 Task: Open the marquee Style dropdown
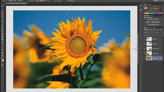tap(42, 1)
